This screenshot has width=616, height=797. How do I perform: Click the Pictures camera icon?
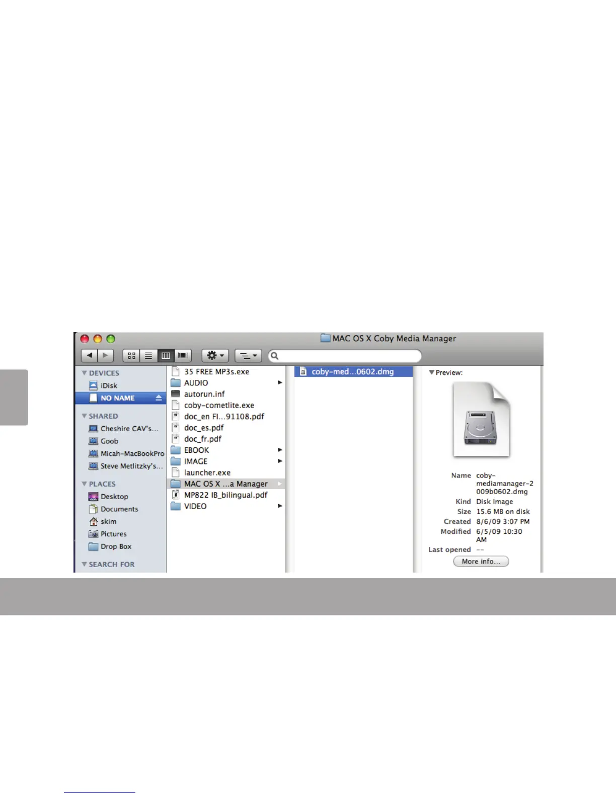[93, 534]
